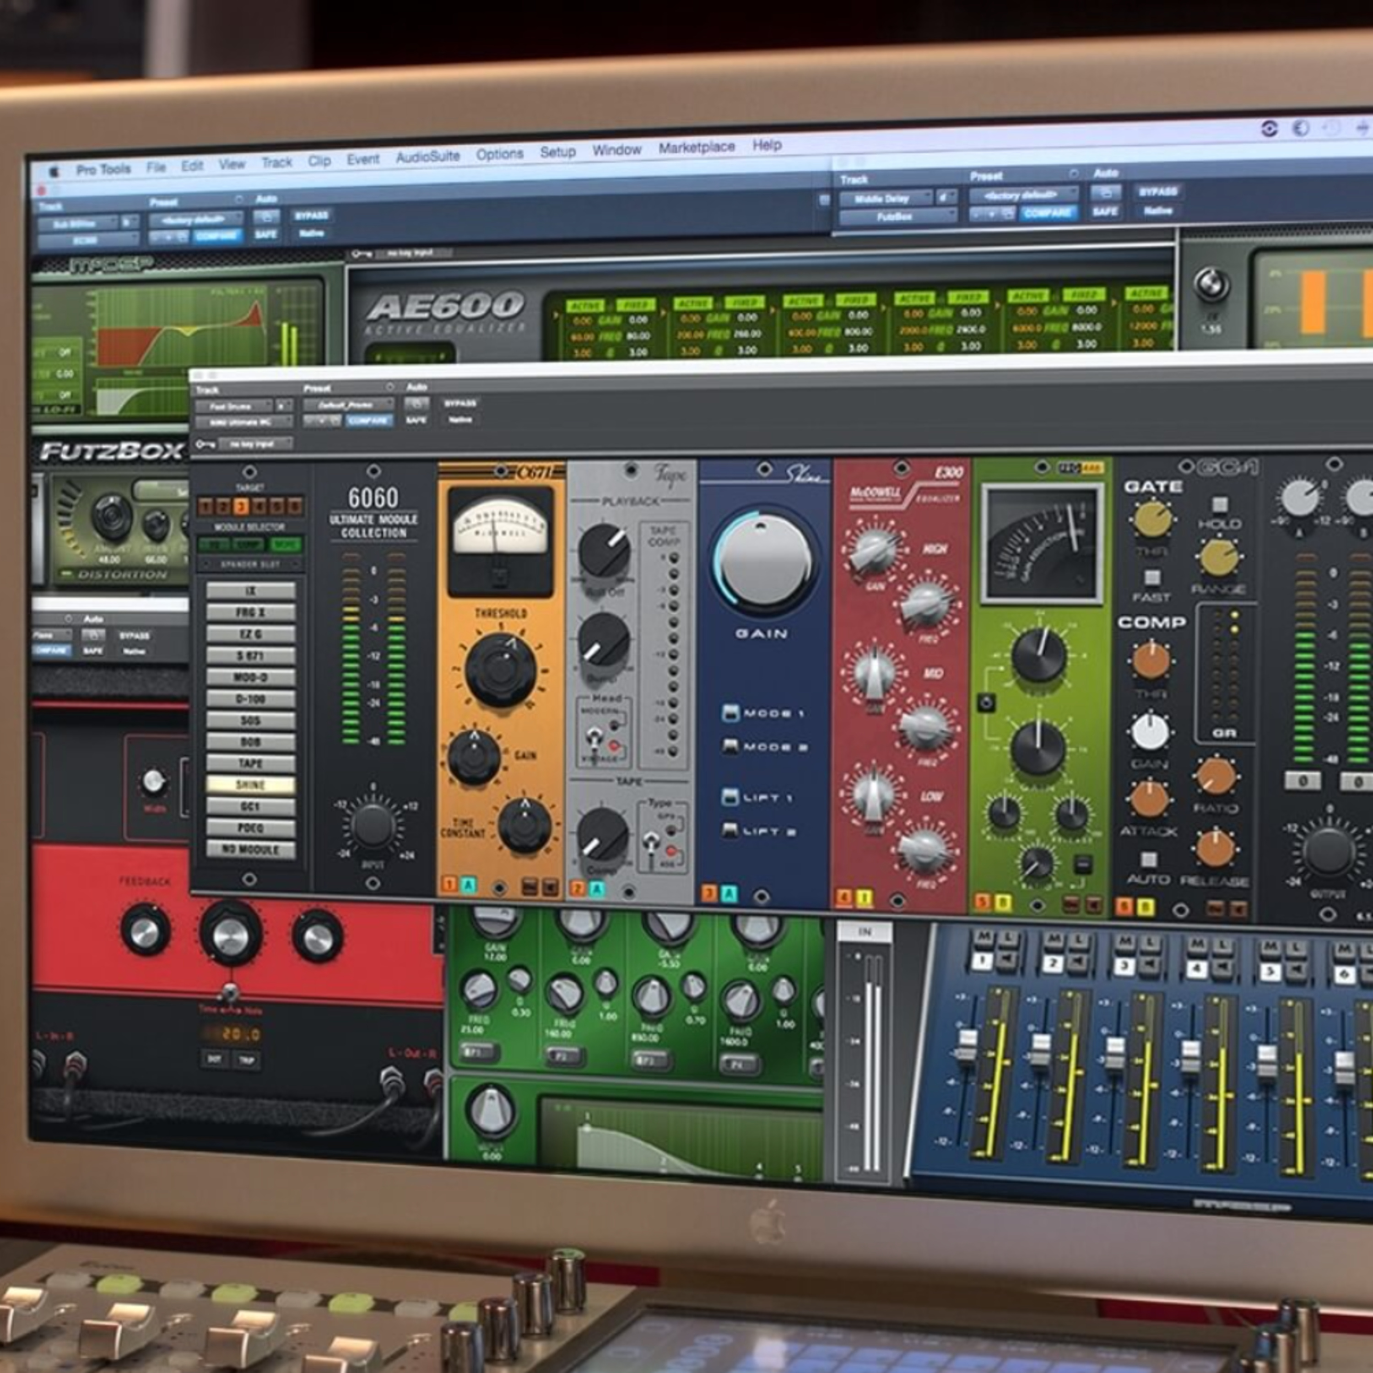The image size is (1373, 1373).
Task: Click the cyan A badge on the C671 module
Action: click(x=468, y=885)
